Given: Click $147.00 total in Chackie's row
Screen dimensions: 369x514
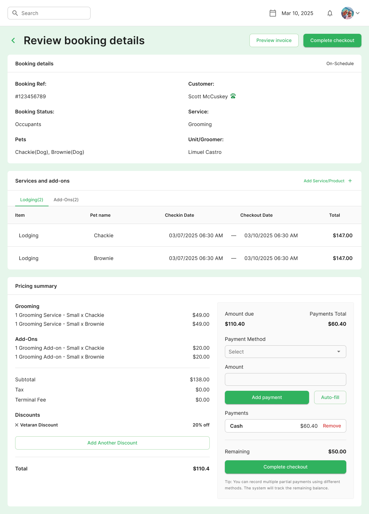Looking at the screenshot, I should (x=343, y=235).
